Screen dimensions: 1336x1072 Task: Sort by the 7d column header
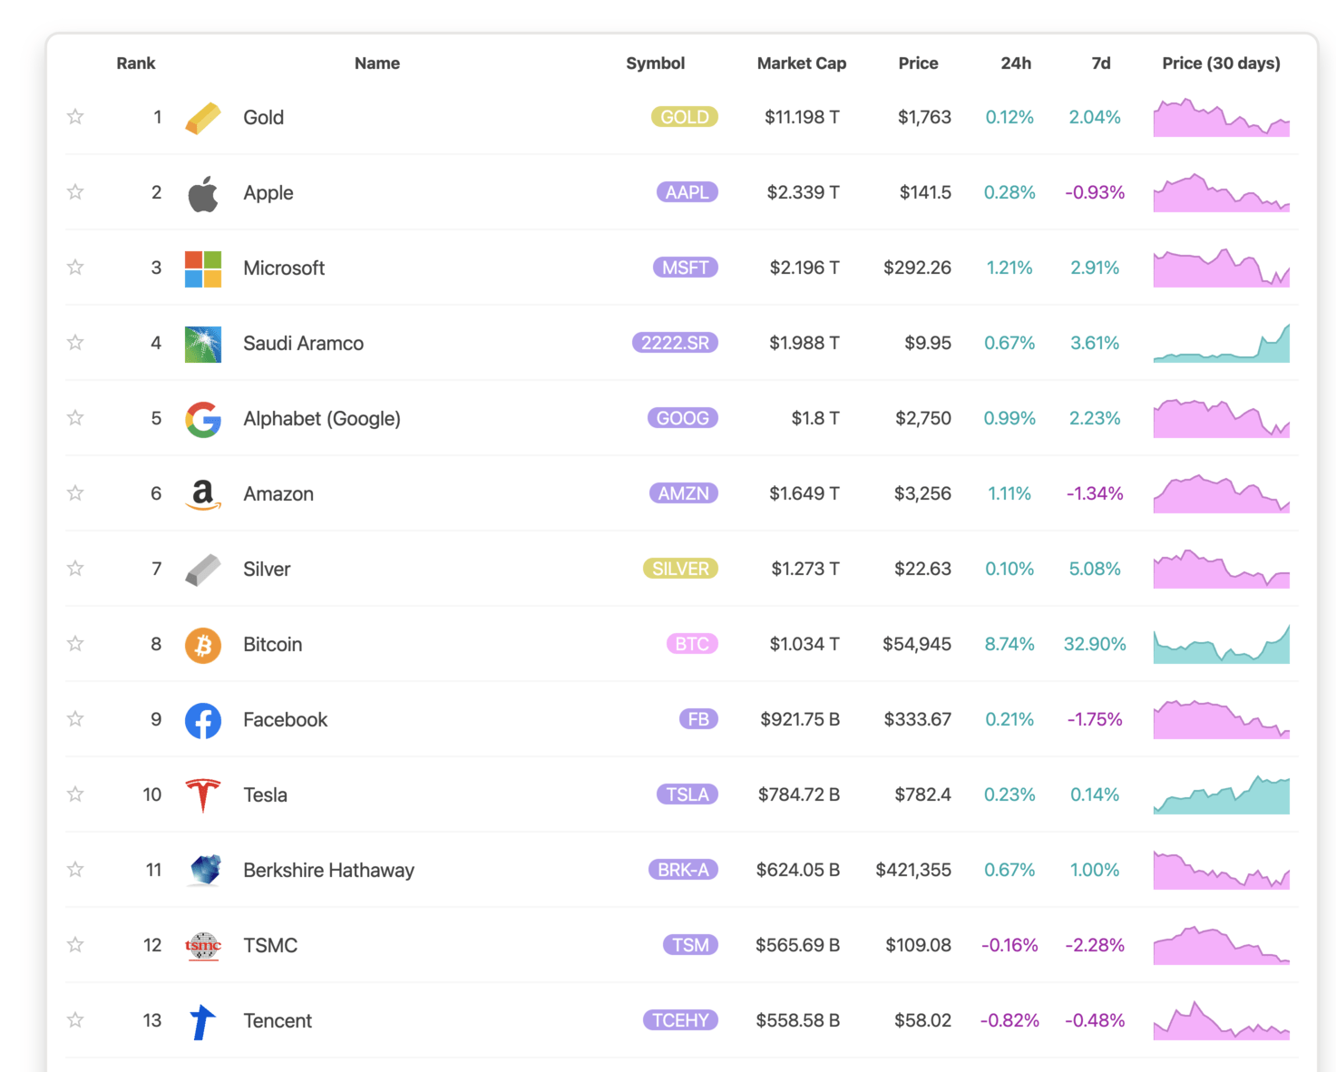coord(1100,63)
